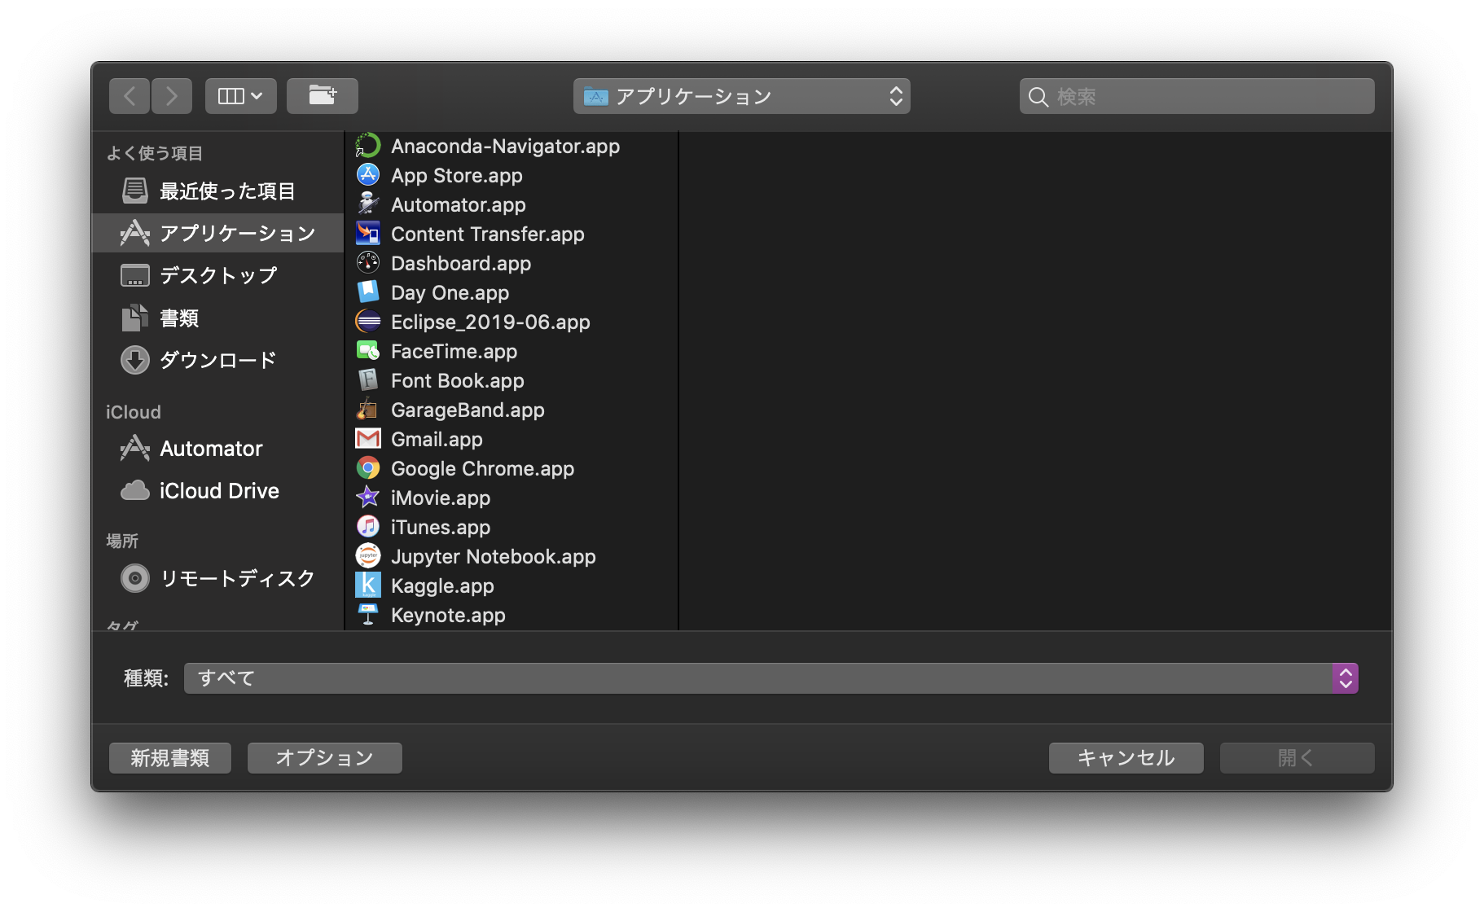Open the column view mode dropdown

[241, 96]
